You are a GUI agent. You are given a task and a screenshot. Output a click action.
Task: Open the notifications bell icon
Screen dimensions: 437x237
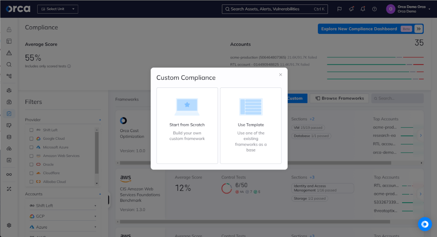click(x=363, y=9)
